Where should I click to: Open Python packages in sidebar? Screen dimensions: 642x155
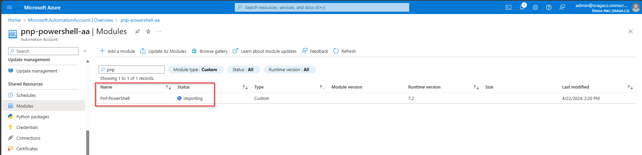(x=43, y=117)
